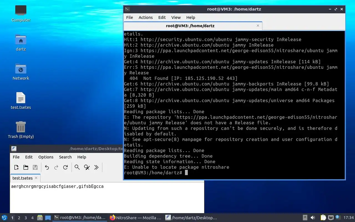Open the File menu in FeatherPad
The width and height of the screenshot is (355, 222).
[x=16, y=157]
